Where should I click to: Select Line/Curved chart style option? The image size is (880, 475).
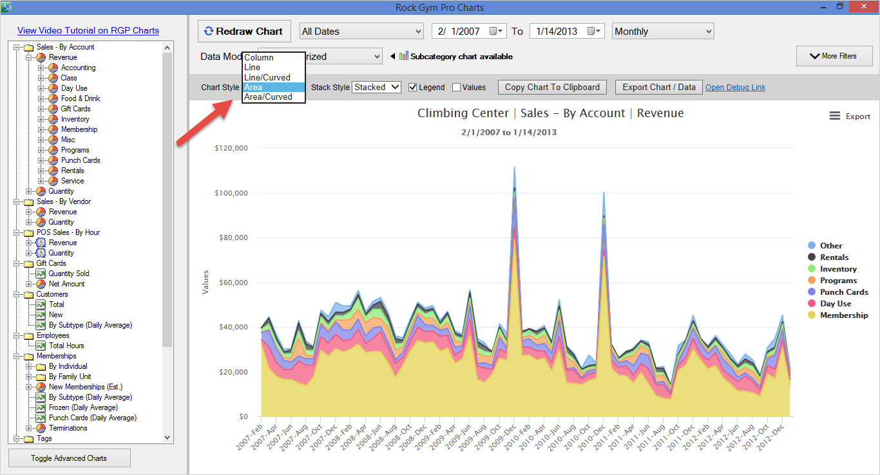point(274,77)
